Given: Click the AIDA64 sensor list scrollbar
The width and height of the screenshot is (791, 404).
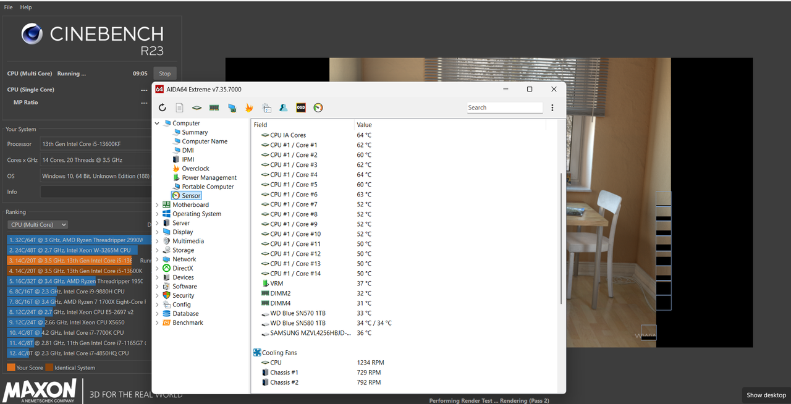Looking at the screenshot, I should (561, 238).
